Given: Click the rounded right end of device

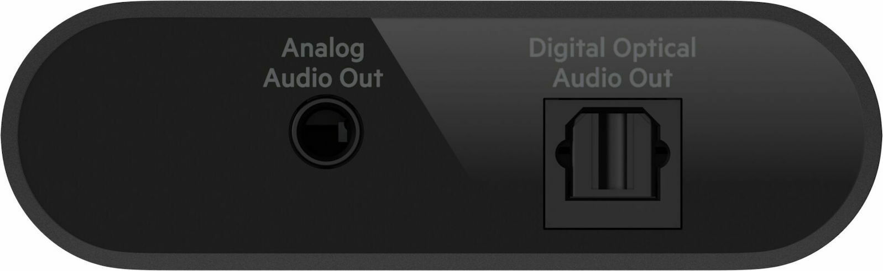Looking at the screenshot, I should [861, 135].
